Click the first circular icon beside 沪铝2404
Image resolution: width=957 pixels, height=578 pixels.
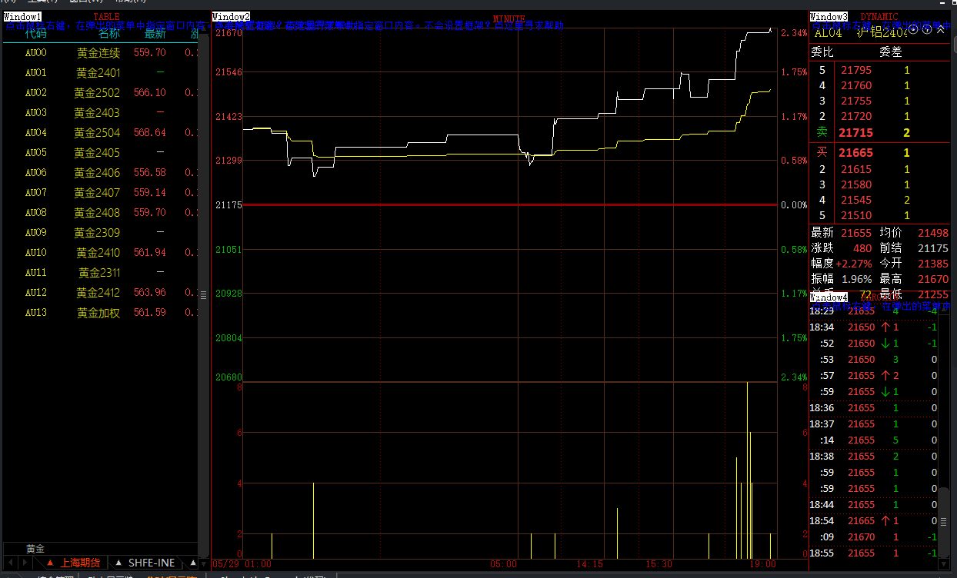point(914,29)
